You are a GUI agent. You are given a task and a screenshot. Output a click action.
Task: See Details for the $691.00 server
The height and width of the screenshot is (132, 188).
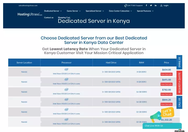167,84
